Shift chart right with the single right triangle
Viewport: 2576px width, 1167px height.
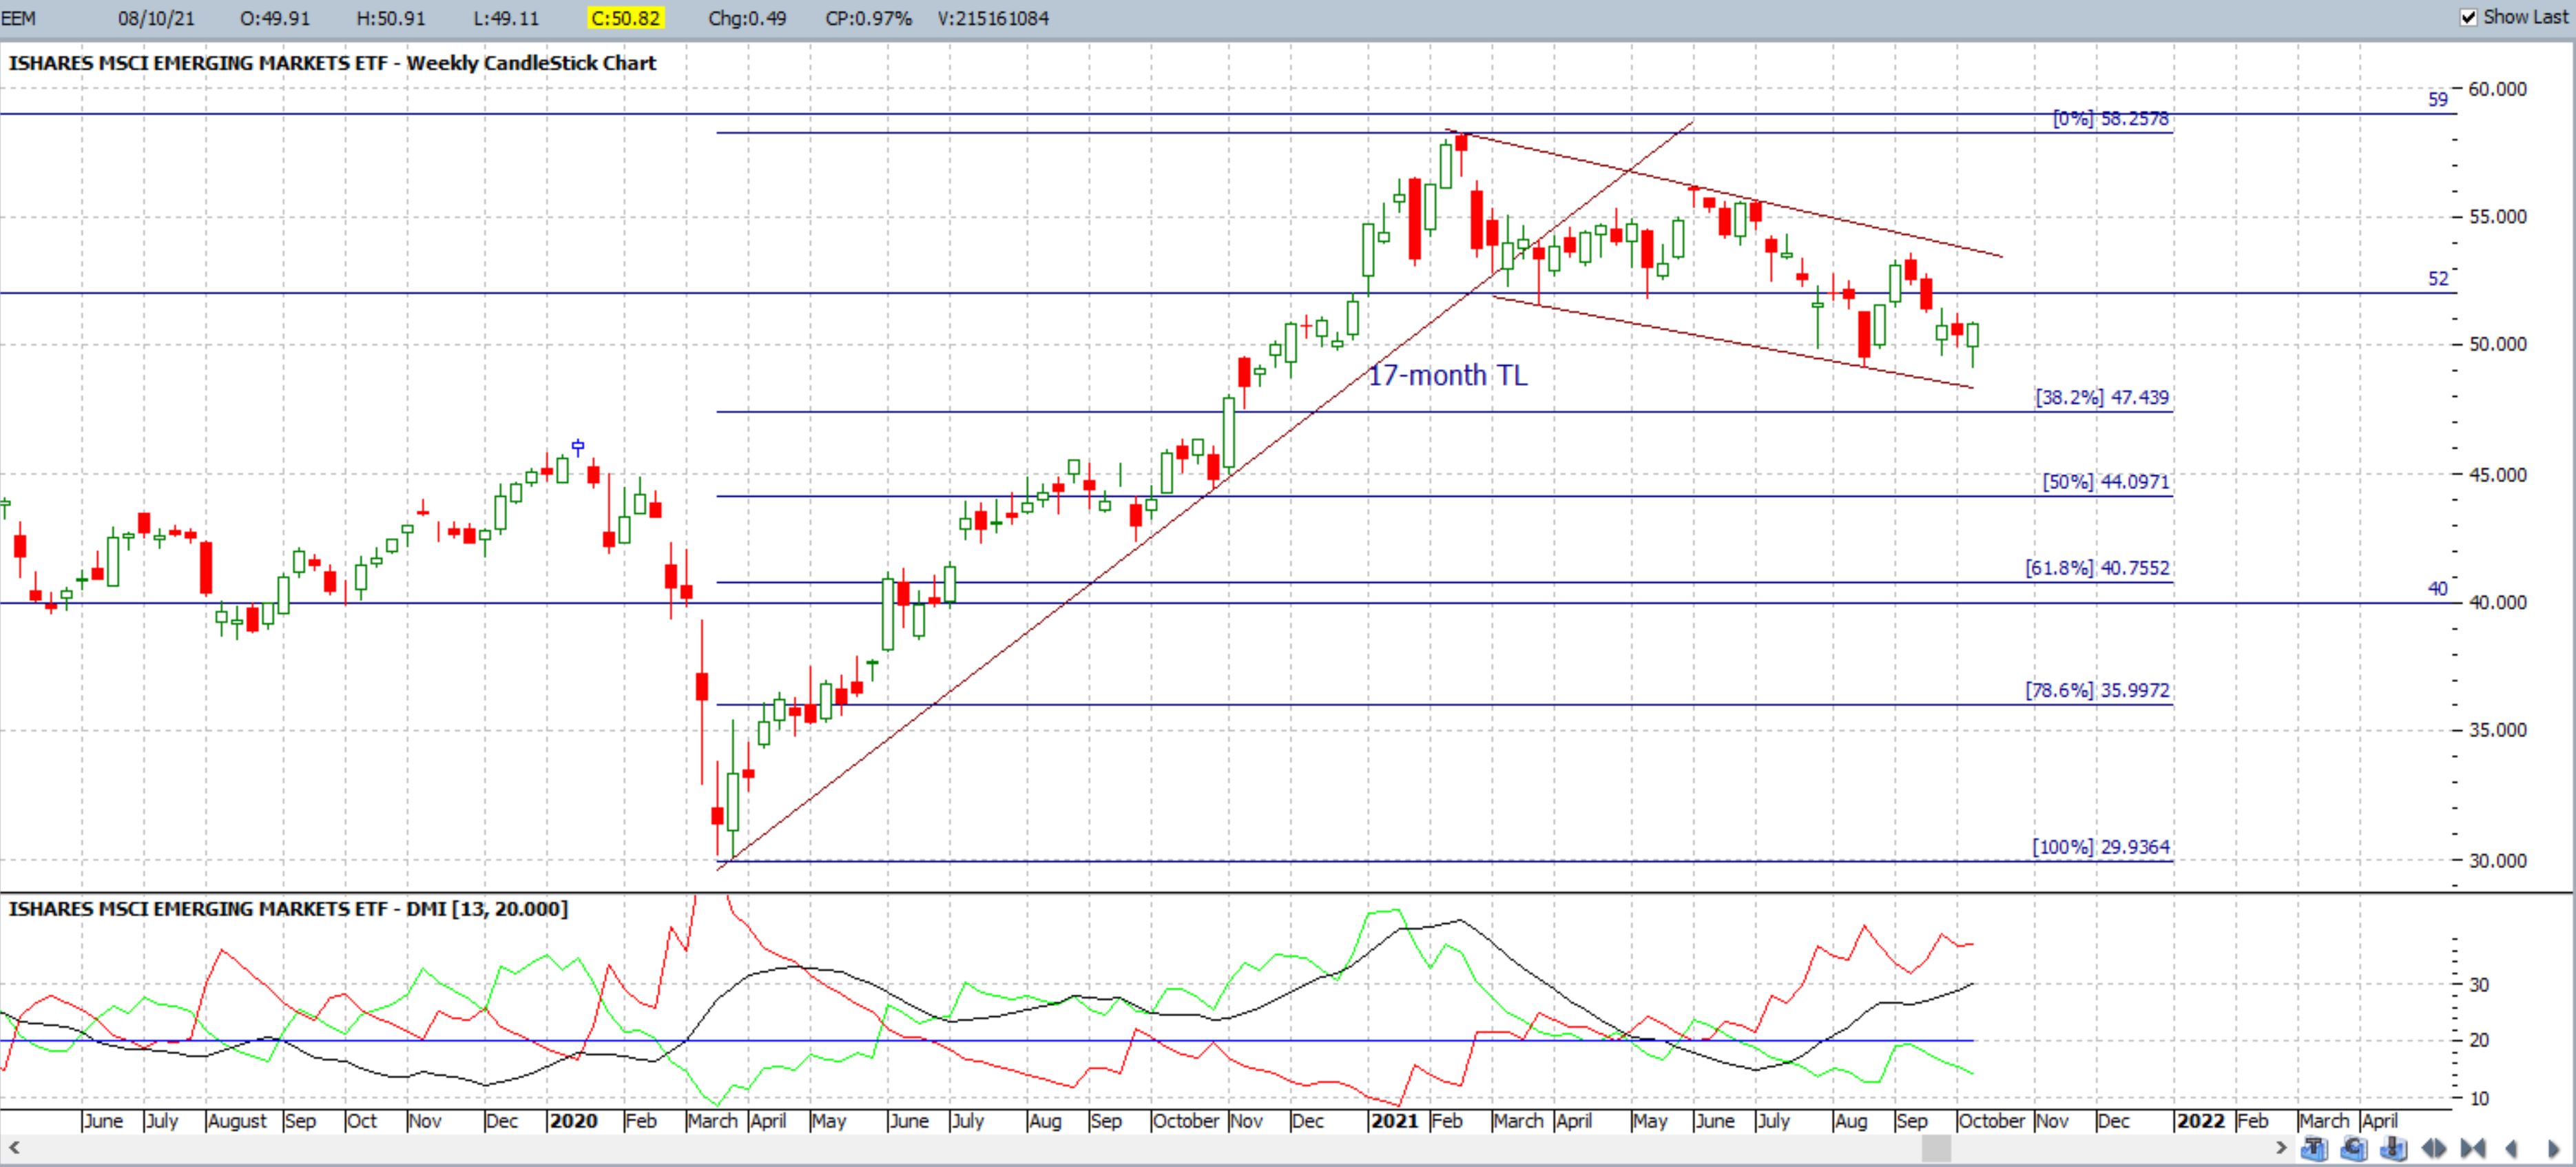[2553, 1148]
